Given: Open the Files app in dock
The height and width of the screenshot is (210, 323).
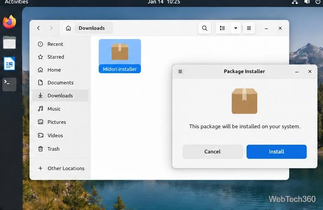Looking at the screenshot, I should point(9,43).
